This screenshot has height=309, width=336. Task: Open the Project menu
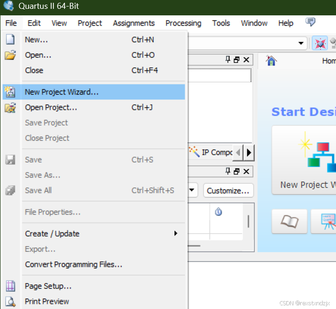[x=90, y=23]
